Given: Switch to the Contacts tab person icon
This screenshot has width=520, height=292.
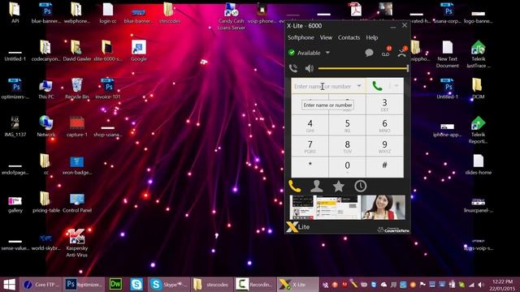Looking at the screenshot, I should (316, 187).
